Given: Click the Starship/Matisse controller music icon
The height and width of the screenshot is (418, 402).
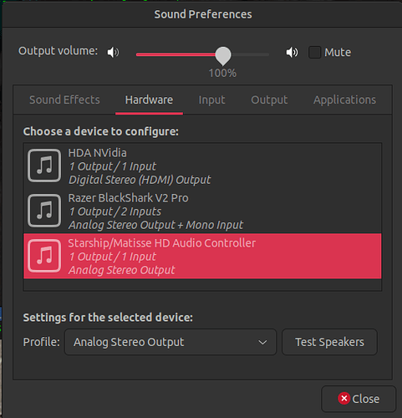Looking at the screenshot, I should [x=44, y=256].
